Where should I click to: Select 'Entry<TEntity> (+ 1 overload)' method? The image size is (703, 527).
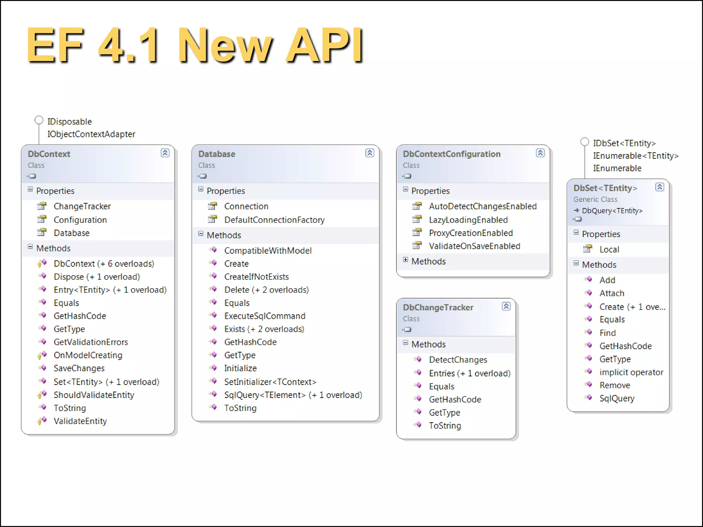(x=110, y=290)
